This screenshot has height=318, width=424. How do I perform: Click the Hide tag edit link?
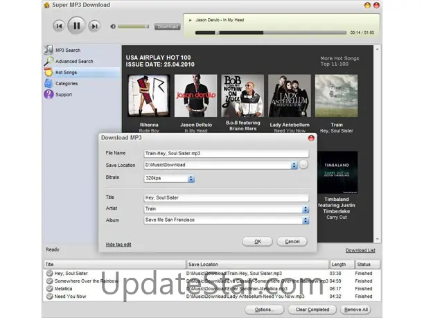[118, 245]
